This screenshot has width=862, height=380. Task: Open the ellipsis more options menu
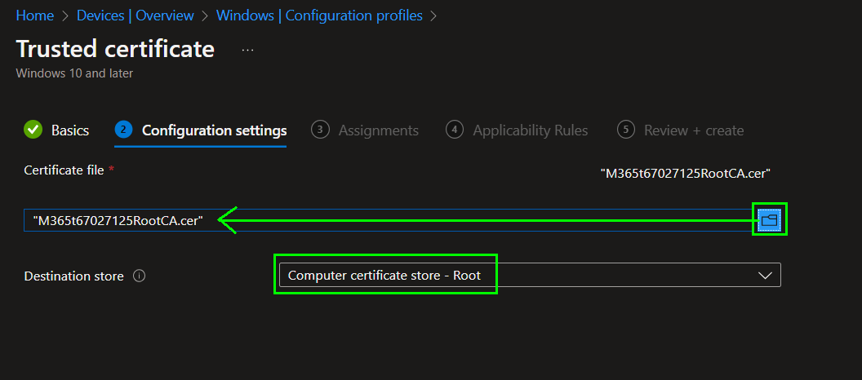click(x=248, y=50)
